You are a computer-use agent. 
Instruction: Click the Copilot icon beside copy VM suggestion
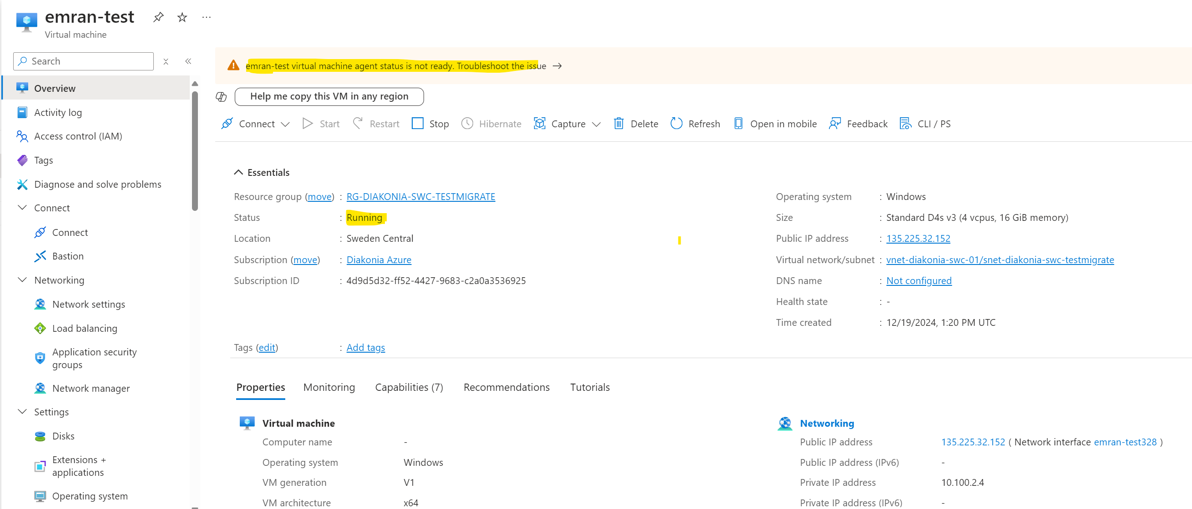221,97
